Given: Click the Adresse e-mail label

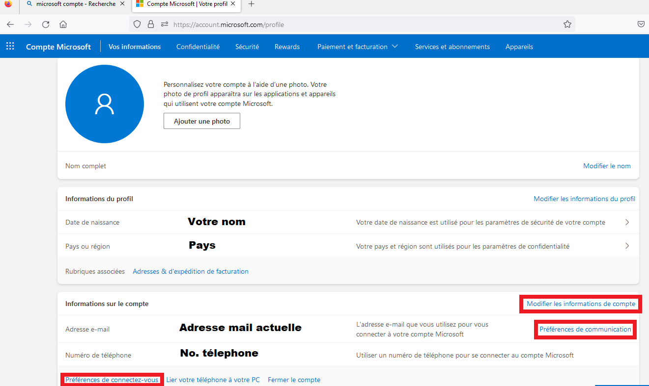Looking at the screenshot, I should [87, 329].
